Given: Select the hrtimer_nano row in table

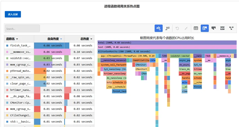Looking at the screenshot, I should click(x=49, y=90).
